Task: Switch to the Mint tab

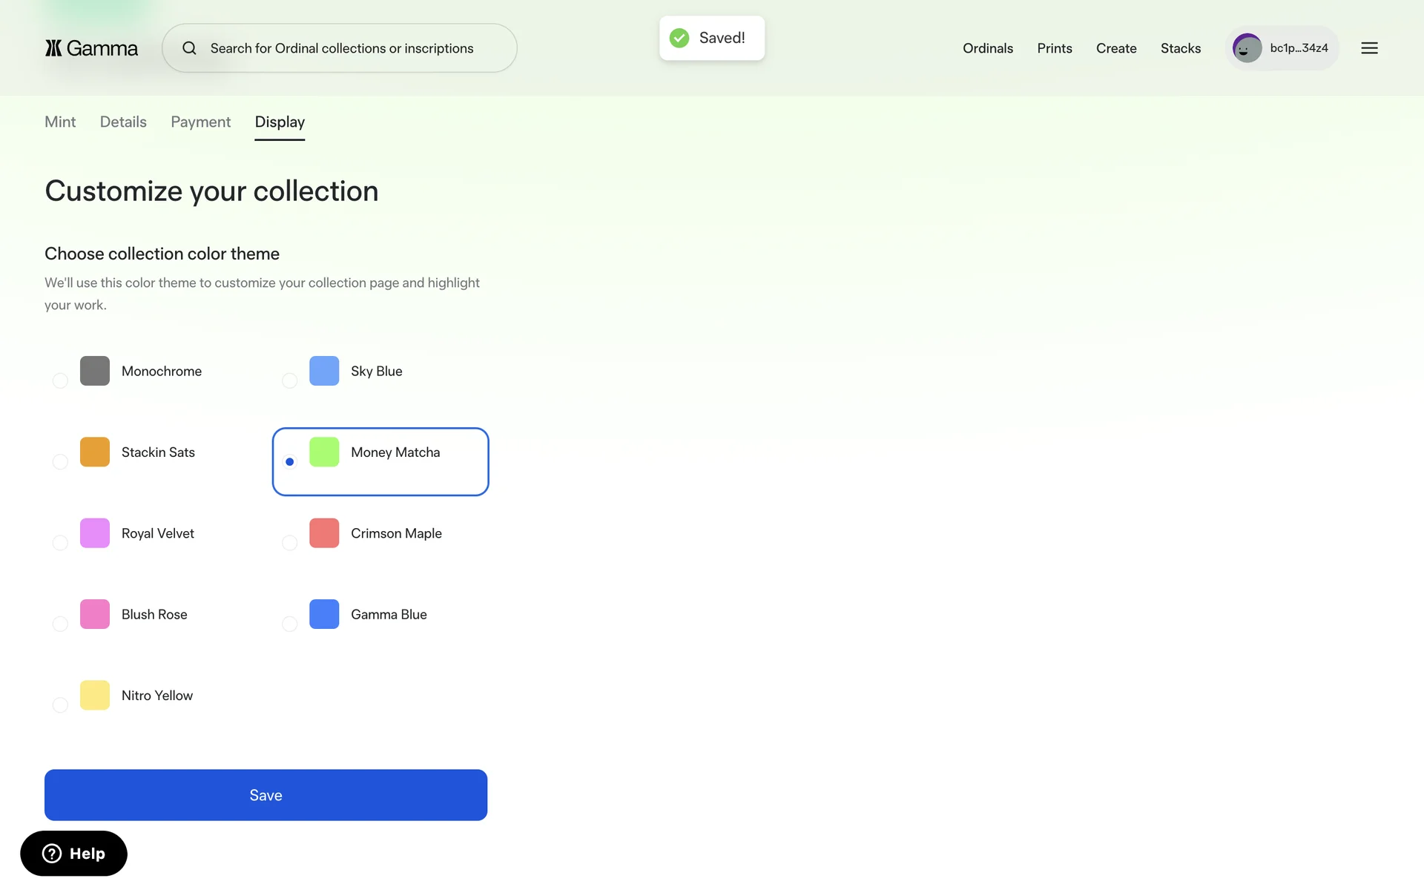Action: click(60, 122)
